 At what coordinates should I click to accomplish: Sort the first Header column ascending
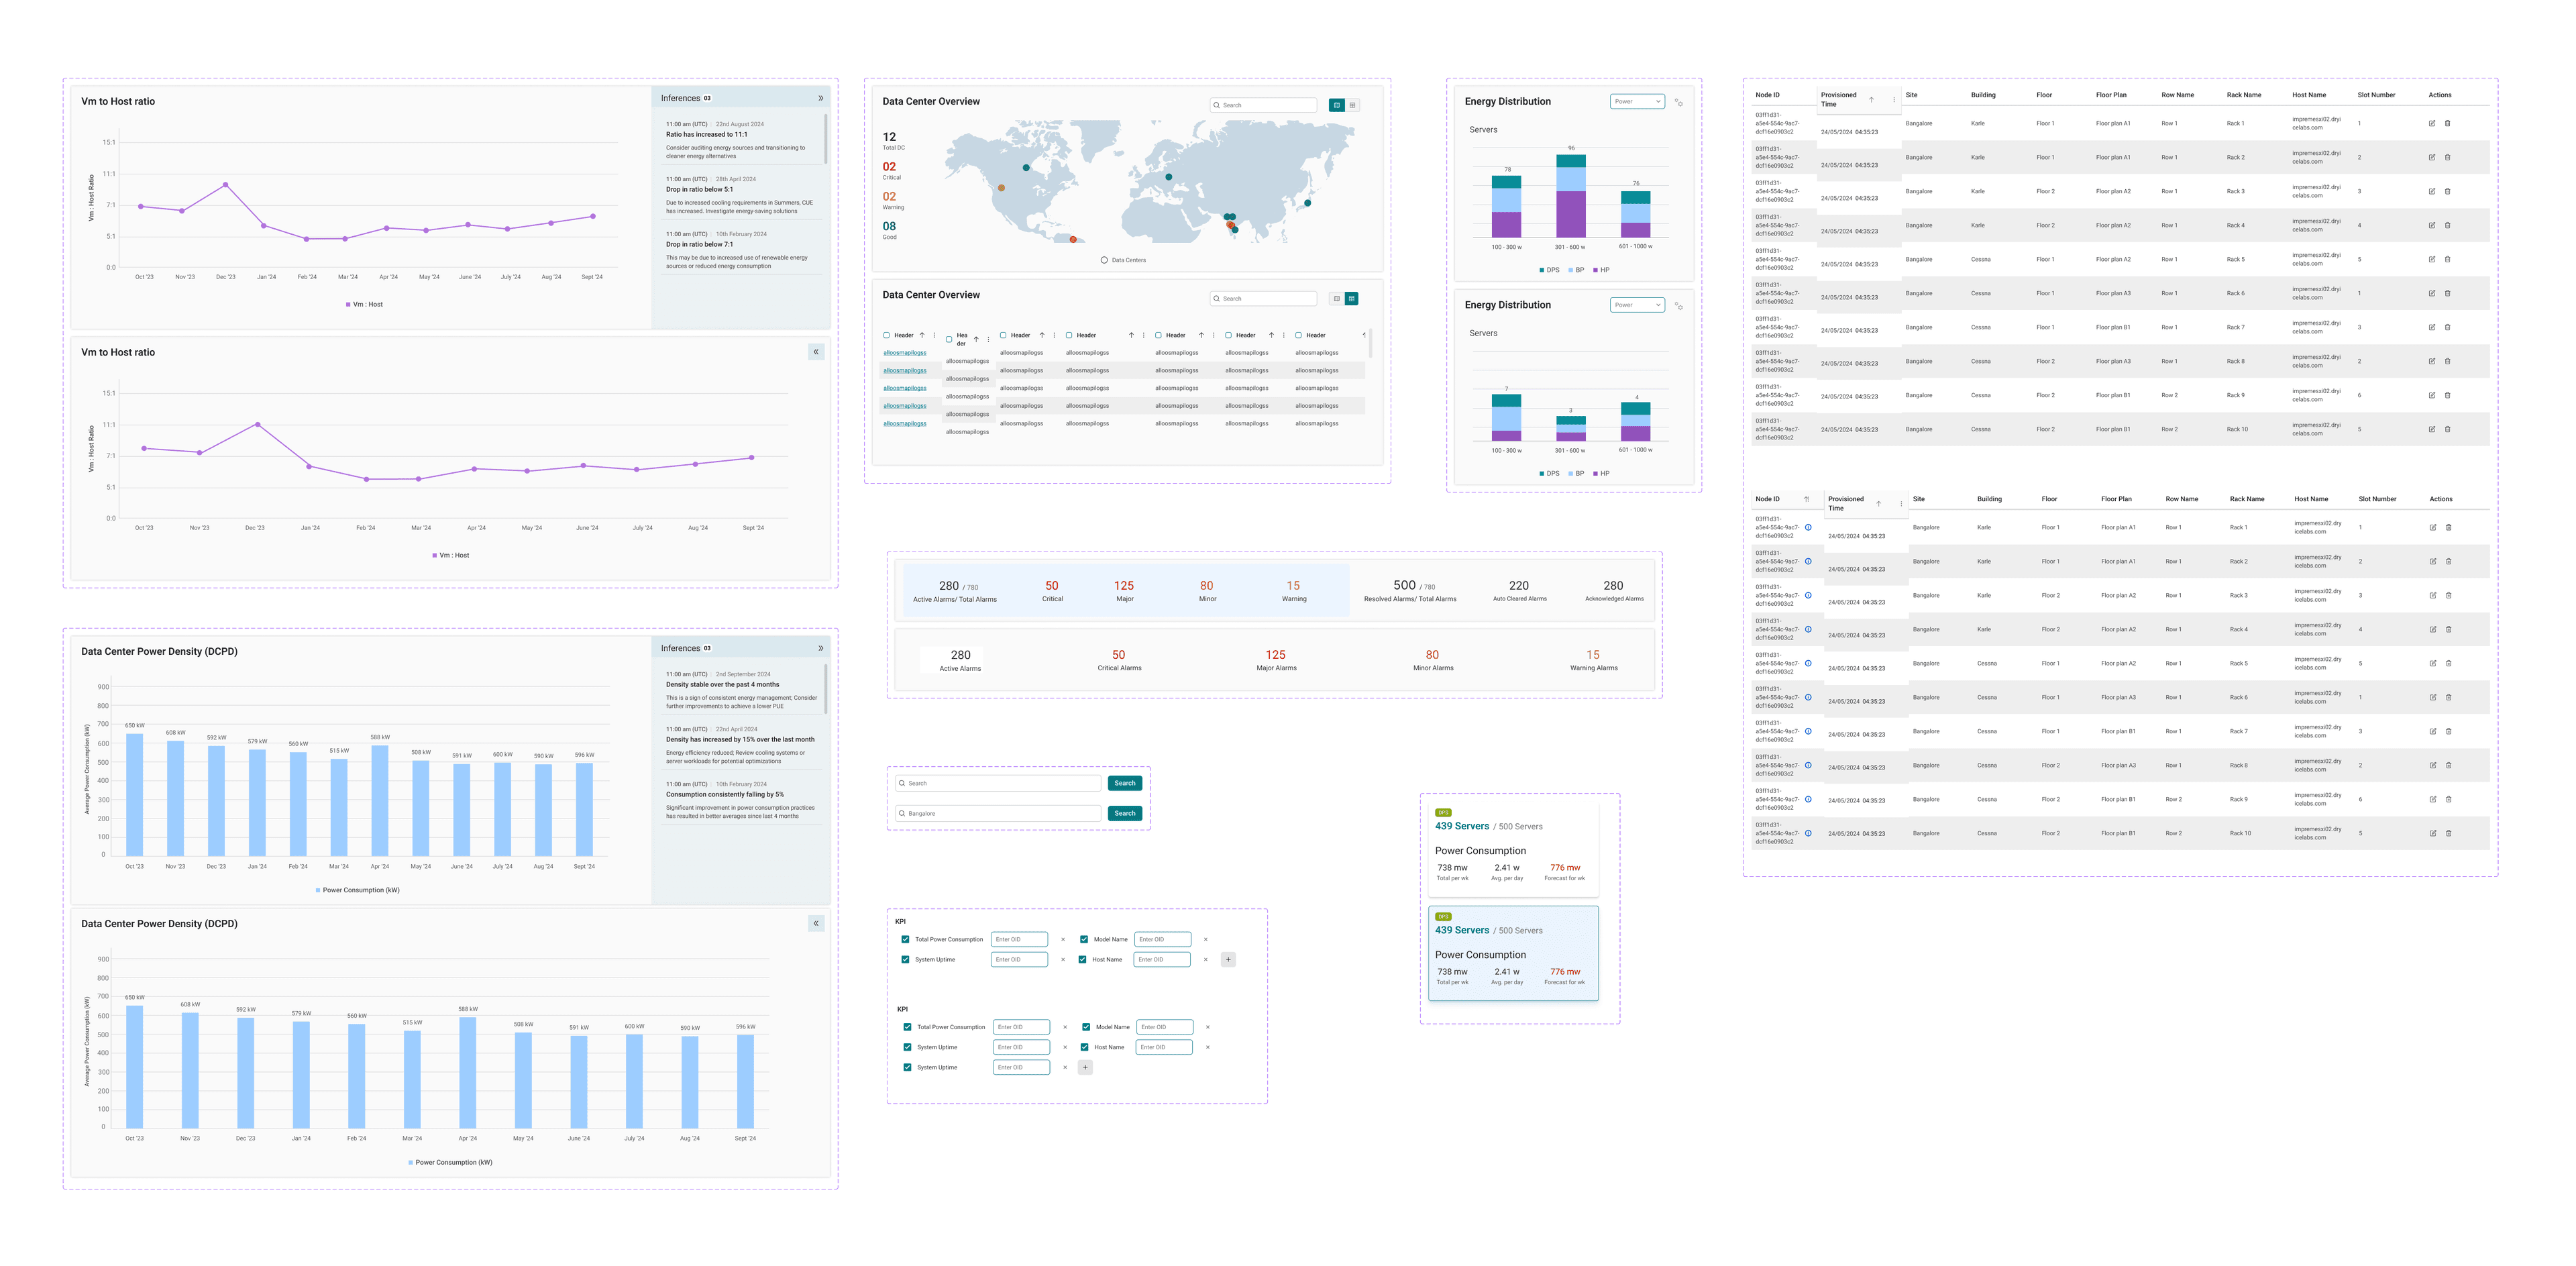coord(922,335)
